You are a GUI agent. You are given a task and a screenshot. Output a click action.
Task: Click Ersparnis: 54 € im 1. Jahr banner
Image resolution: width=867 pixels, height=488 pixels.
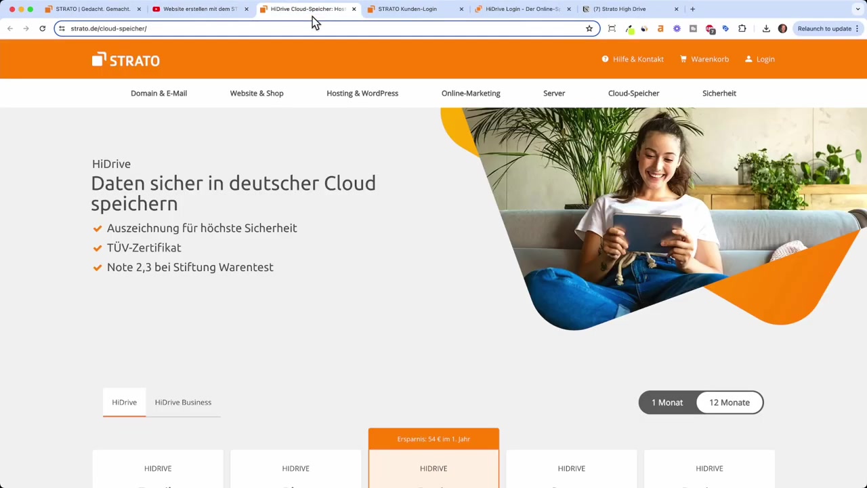(x=433, y=439)
